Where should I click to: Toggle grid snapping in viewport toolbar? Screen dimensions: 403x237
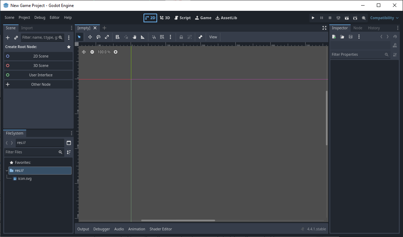click(162, 37)
